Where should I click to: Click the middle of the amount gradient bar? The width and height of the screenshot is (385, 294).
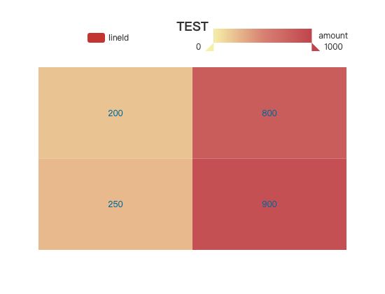coord(262,36)
